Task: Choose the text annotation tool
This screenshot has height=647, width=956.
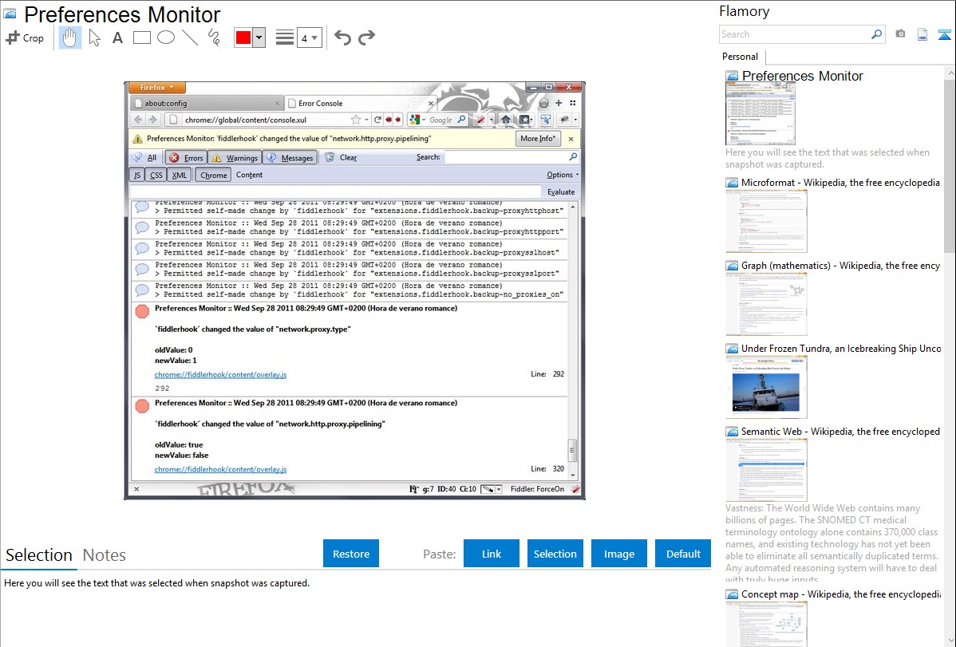Action: [117, 37]
